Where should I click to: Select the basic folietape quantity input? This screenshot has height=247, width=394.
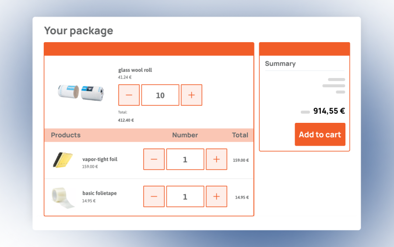click(x=185, y=197)
